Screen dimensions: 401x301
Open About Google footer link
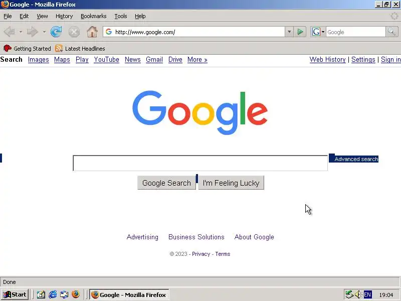254,237
